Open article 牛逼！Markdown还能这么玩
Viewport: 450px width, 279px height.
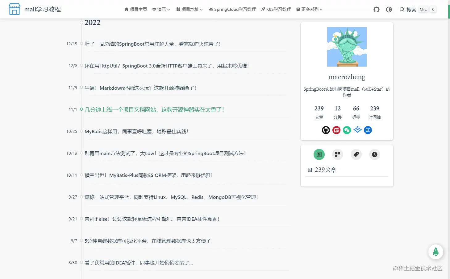pos(140,88)
